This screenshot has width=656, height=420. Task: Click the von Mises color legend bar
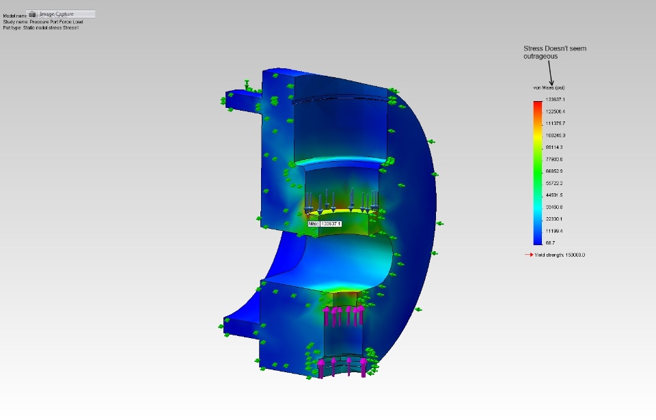(538, 173)
